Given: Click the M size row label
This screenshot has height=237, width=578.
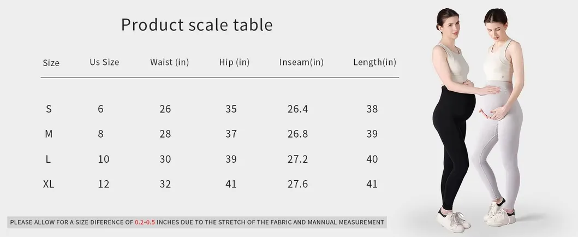Looking at the screenshot, I should (49, 134).
